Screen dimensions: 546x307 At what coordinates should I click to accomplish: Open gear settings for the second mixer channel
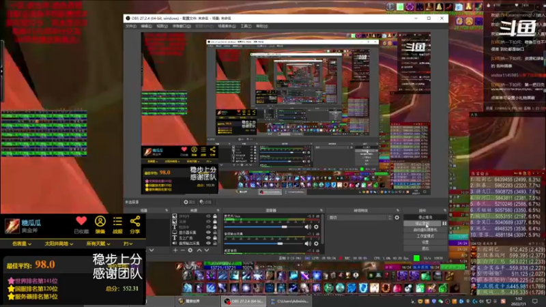click(x=316, y=244)
